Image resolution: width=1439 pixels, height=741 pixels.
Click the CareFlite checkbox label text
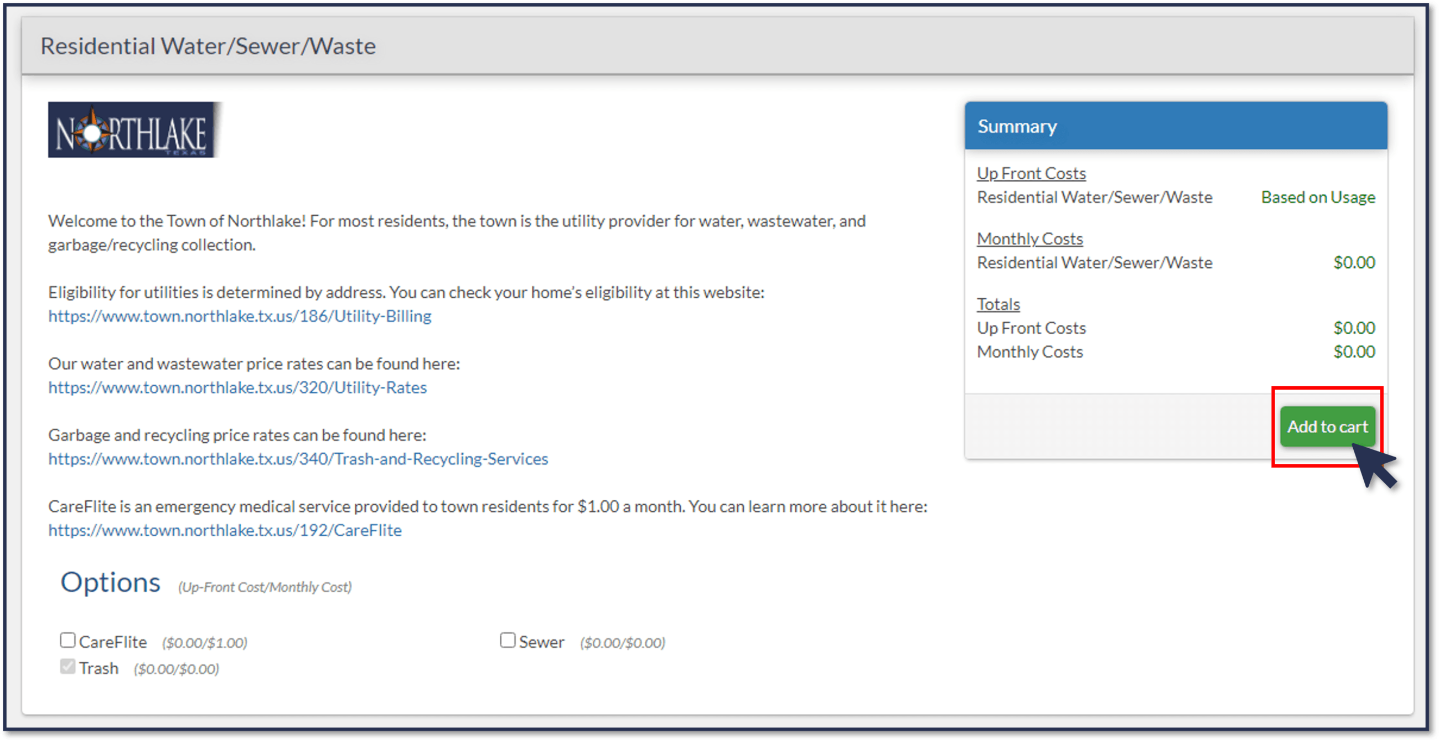click(113, 642)
